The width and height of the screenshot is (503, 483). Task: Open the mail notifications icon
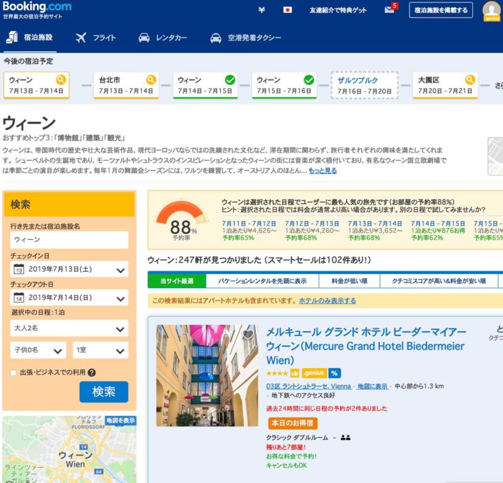[x=390, y=8]
